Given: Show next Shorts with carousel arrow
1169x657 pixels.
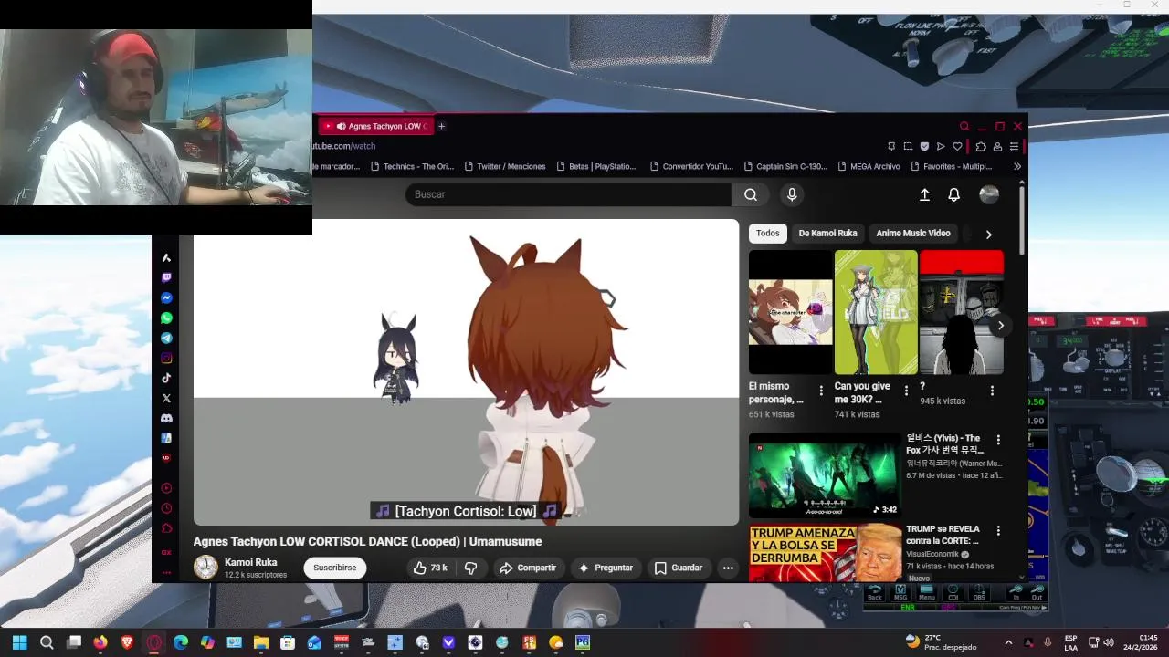Looking at the screenshot, I should pos(1000,326).
